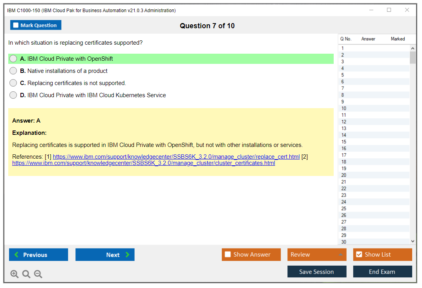Pick option C radio button
The width and height of the screenshot is (422, 288).
(x=13, y=83)
